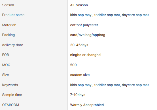The image size is (157, 110).
Task: Click the Keywords label
Action: coord(10,85)
